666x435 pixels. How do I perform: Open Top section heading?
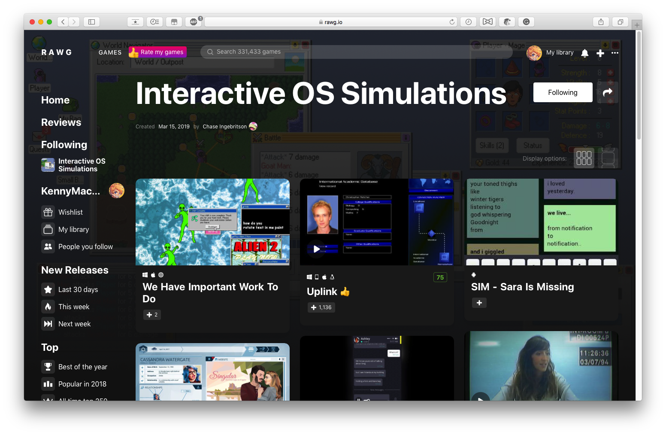tap(50, 347)
